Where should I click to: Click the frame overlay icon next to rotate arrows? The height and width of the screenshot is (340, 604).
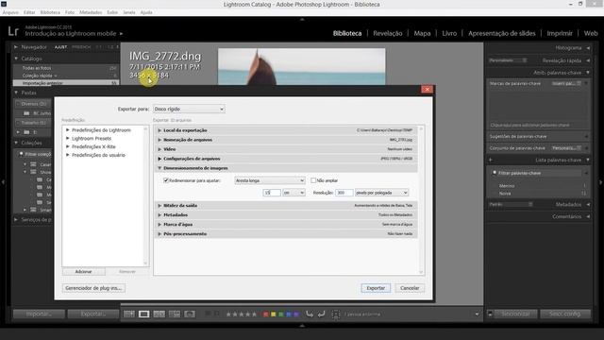point(336,314)
